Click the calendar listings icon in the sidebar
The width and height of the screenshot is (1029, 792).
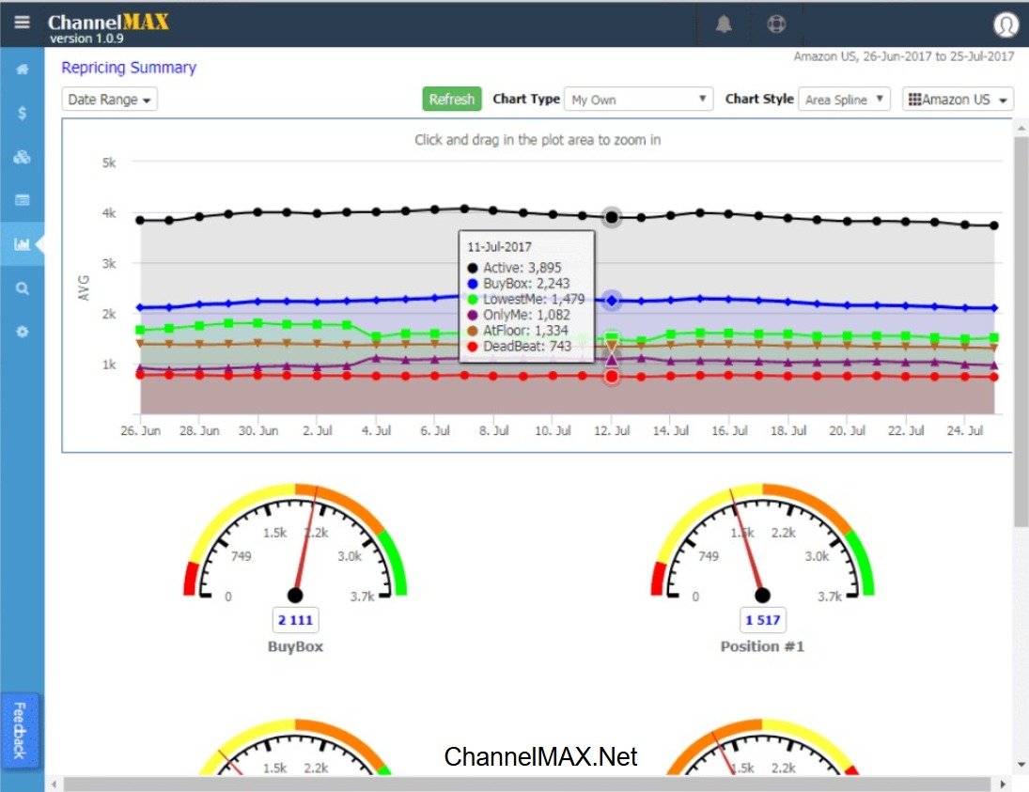23,200
